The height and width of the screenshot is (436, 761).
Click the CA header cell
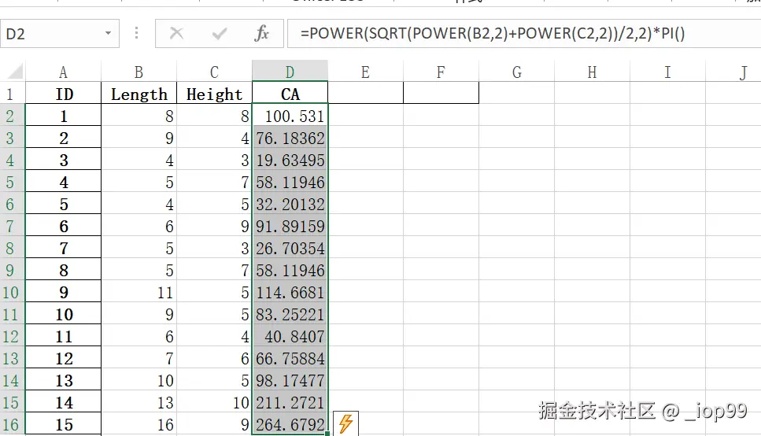click(290, 93)
